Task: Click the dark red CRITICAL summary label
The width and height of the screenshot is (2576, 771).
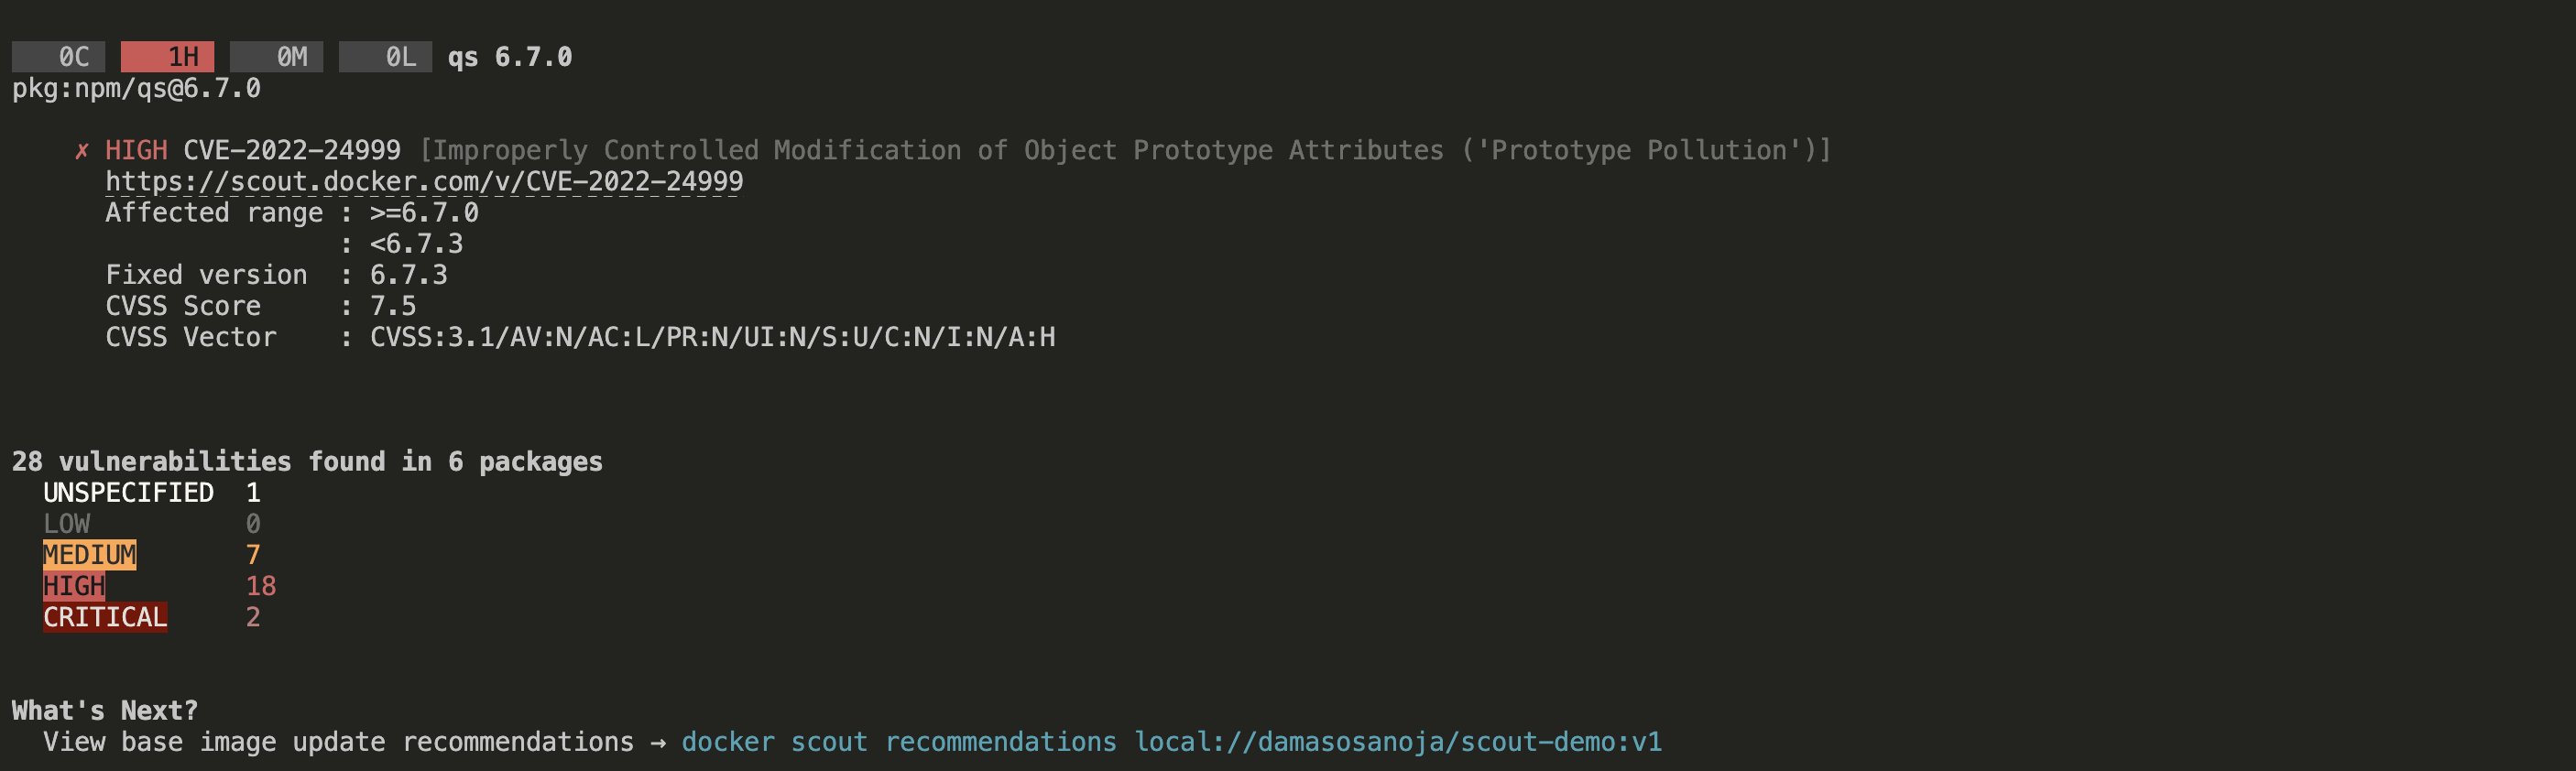Action: pyautogui.click(x=105, y=617)
